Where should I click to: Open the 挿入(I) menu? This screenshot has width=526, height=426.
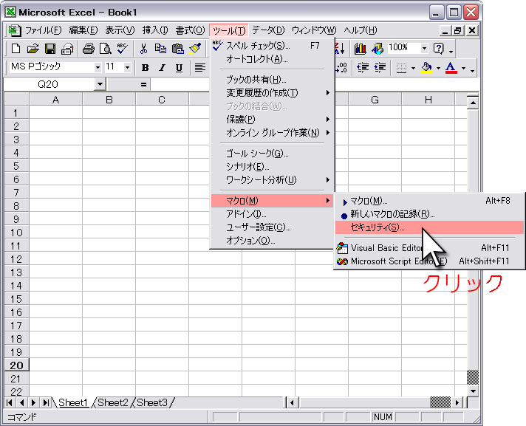click(x=154, y=30)
